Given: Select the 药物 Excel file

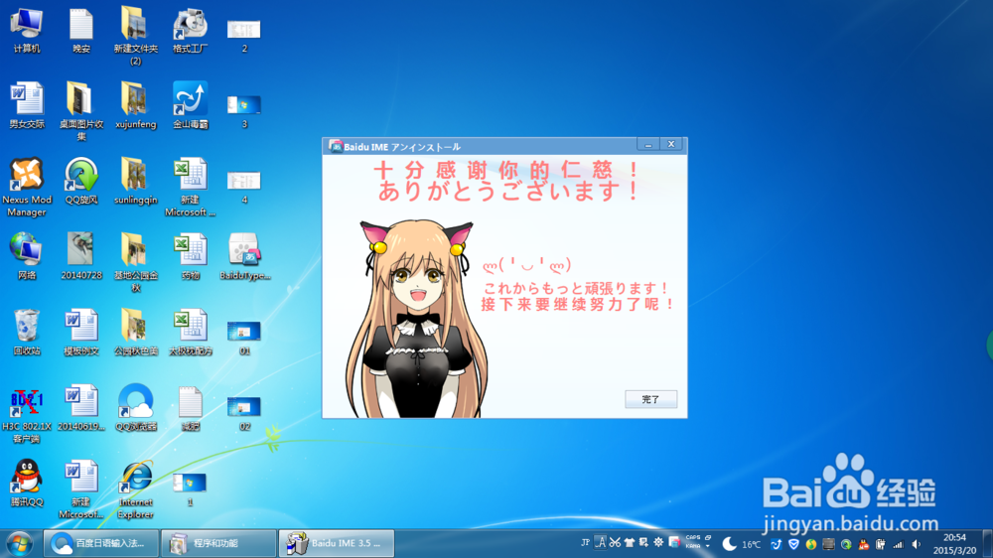Looking at the screenshot, I should 190,256.
